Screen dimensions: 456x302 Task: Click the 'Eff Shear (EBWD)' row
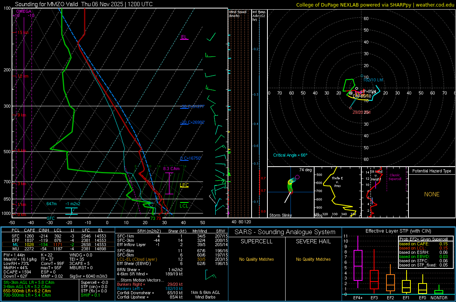coord(172,263)
